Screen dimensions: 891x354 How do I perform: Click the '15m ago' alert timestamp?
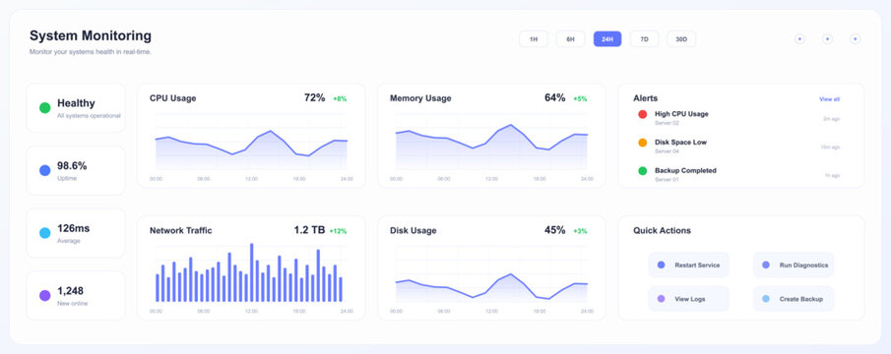830,147
